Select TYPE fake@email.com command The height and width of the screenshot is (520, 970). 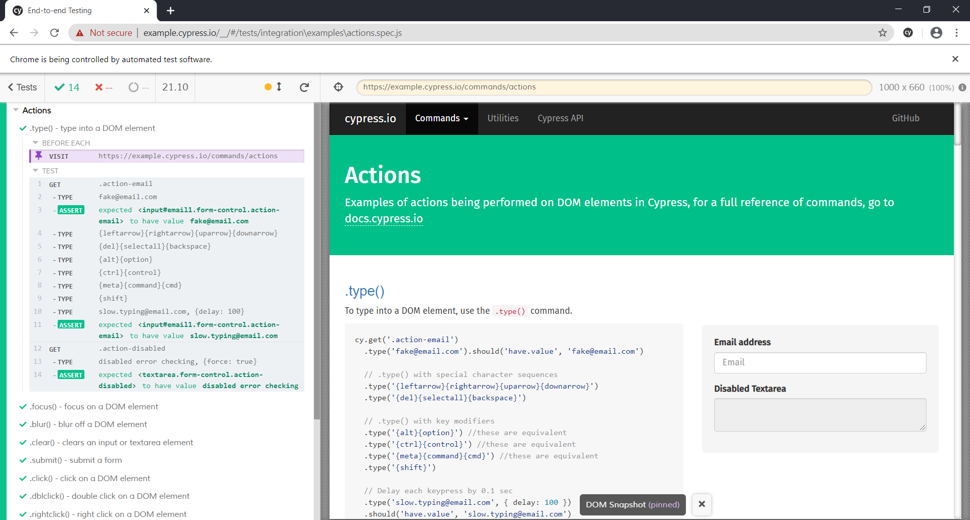point(167,197)
